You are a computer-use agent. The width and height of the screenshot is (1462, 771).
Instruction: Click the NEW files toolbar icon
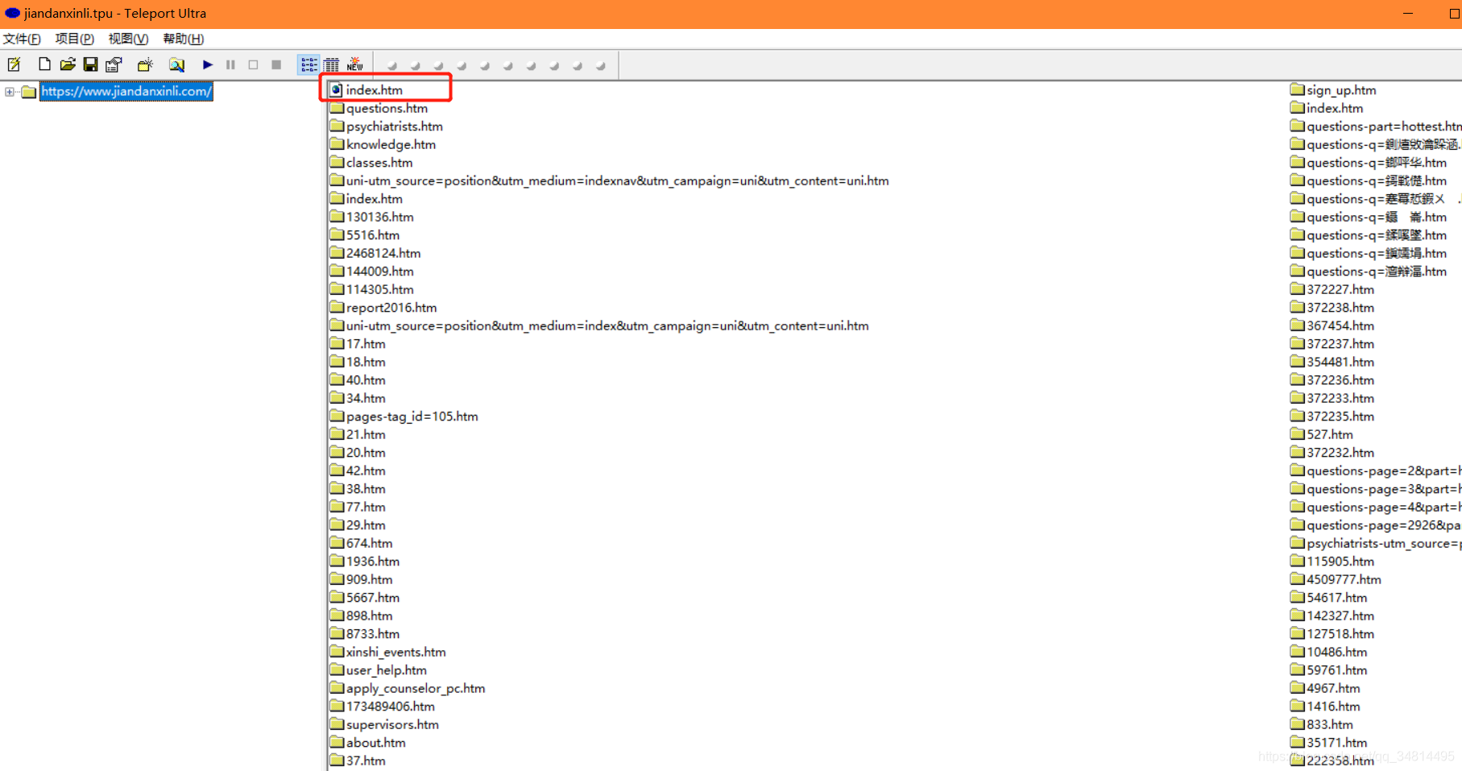pyautogui.click(x=355, y=64)
